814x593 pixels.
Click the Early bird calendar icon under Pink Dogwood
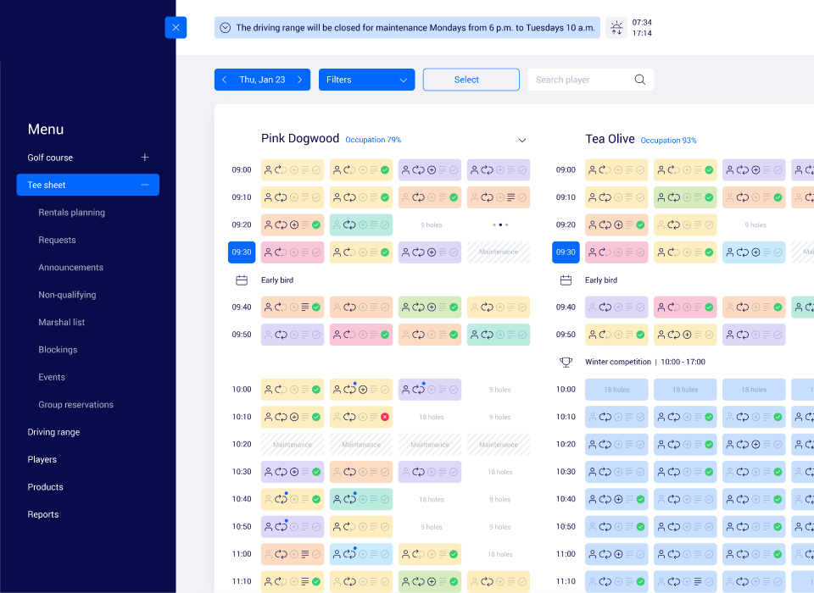coord(242,280)
